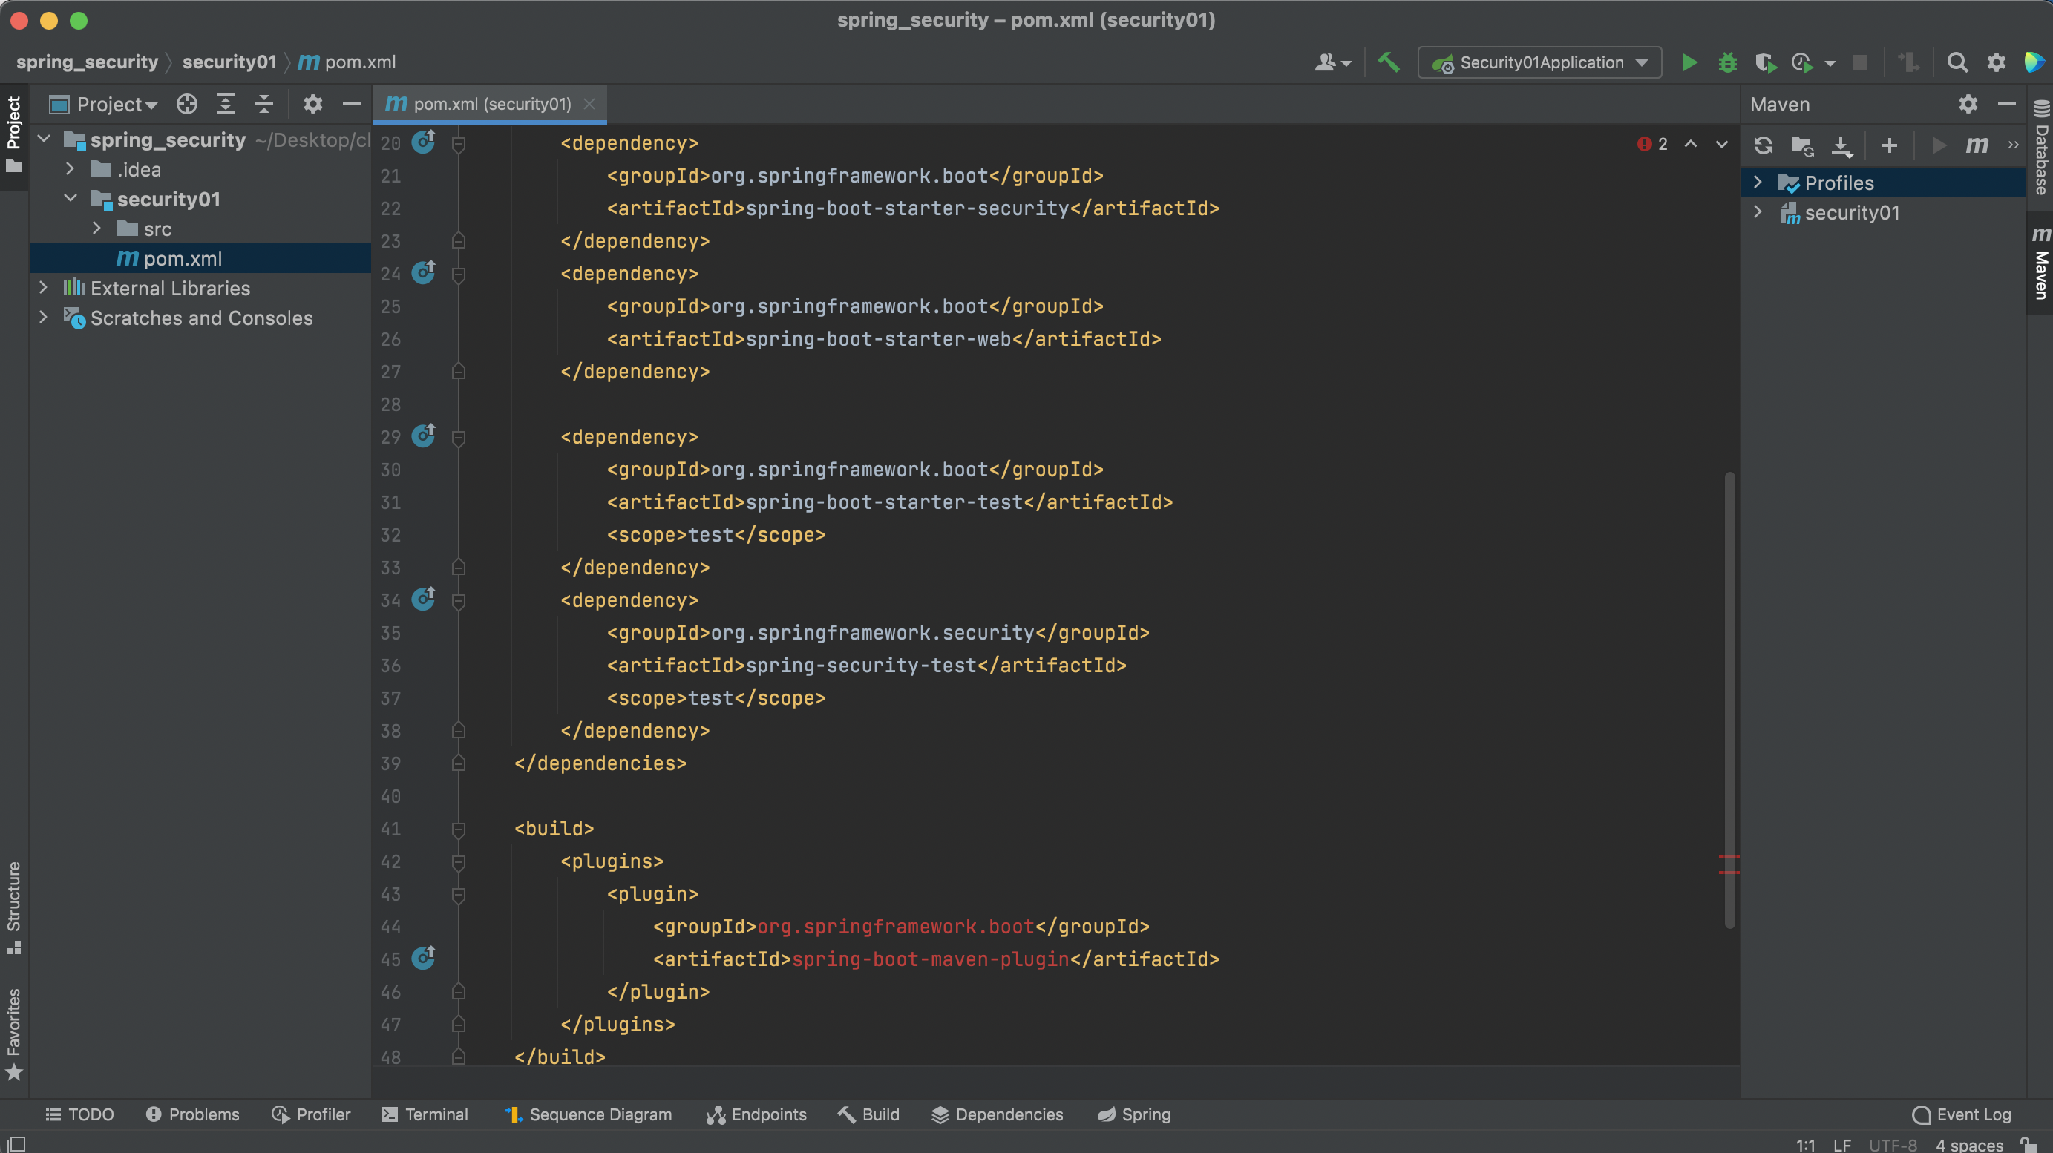Screen dimensions: 2053x1153
Task: Fold the build tag at line 41
Action: [458, 829]
